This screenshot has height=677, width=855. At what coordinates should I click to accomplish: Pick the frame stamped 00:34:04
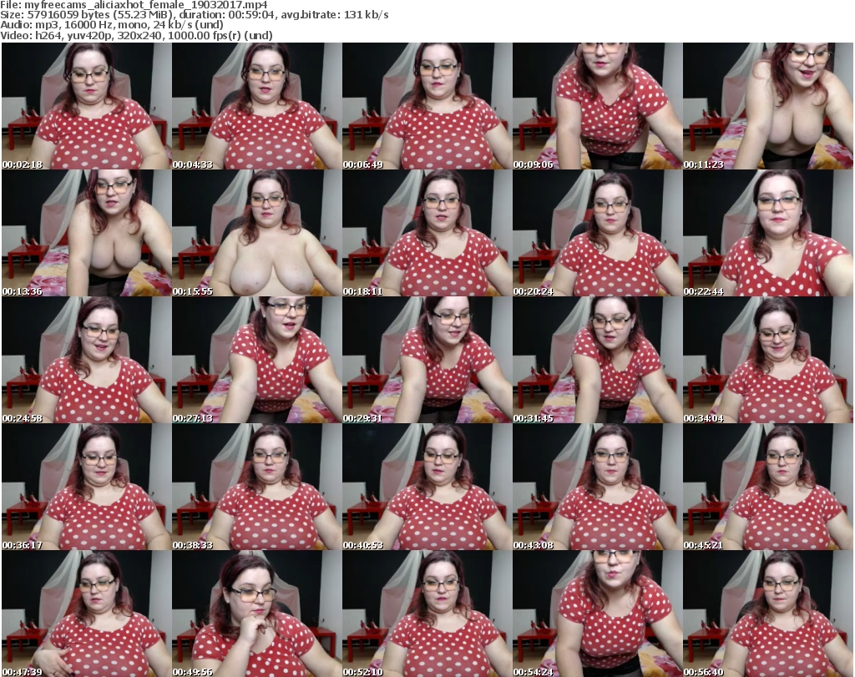(768, 360)
